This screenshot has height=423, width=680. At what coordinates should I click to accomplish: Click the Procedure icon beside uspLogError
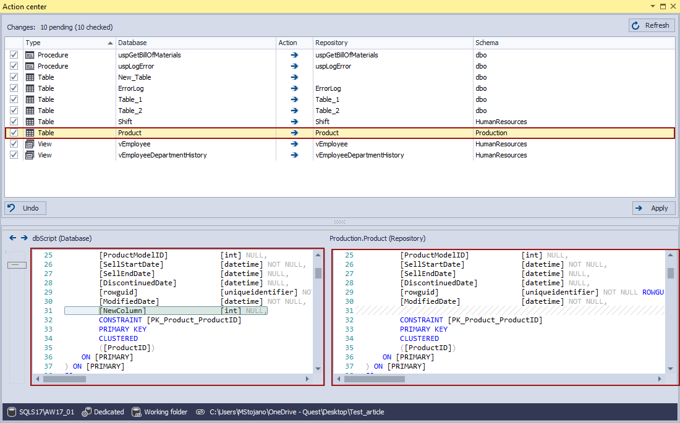(29, 66)
